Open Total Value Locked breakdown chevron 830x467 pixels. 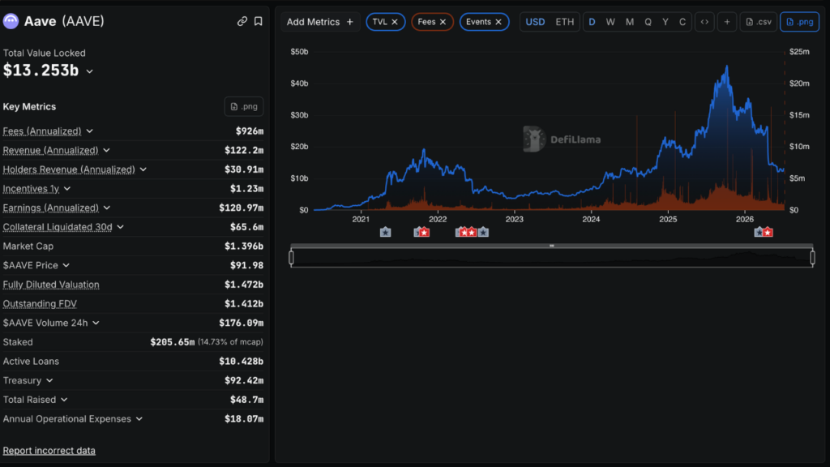[x=89, y=71]
